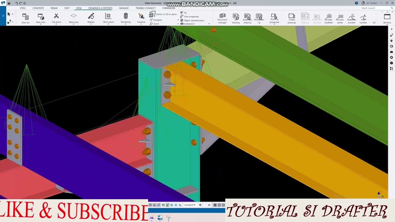
Task: Expand the Window dropdown menu
Action: coord(387,24)
